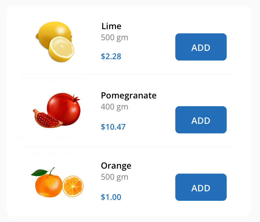Open the Orange product title
The image size is (260, 222).
116,166
